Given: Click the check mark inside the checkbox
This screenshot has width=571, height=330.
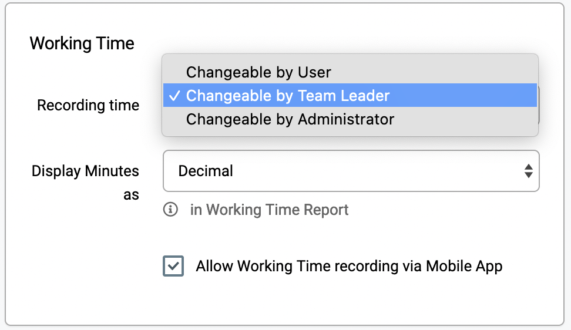Looking at the screenshot, I should point(173,266).
